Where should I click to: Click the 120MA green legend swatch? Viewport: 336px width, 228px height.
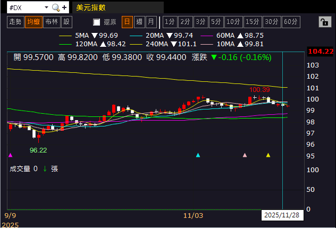tap(65, 44)
